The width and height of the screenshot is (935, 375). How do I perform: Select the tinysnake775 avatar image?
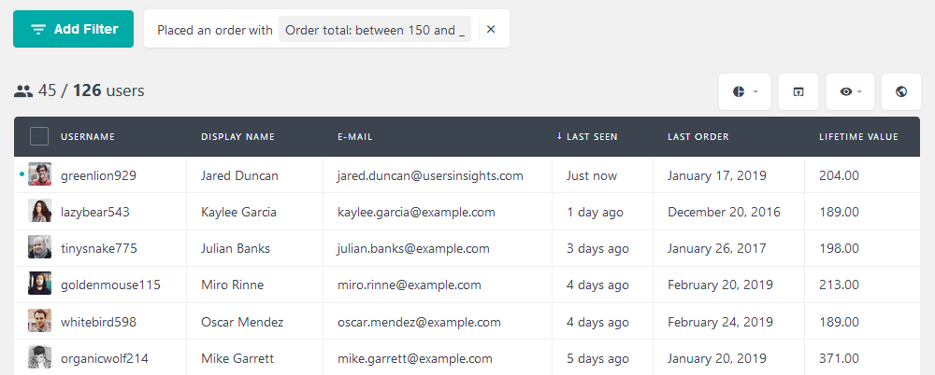pos(39,248)
